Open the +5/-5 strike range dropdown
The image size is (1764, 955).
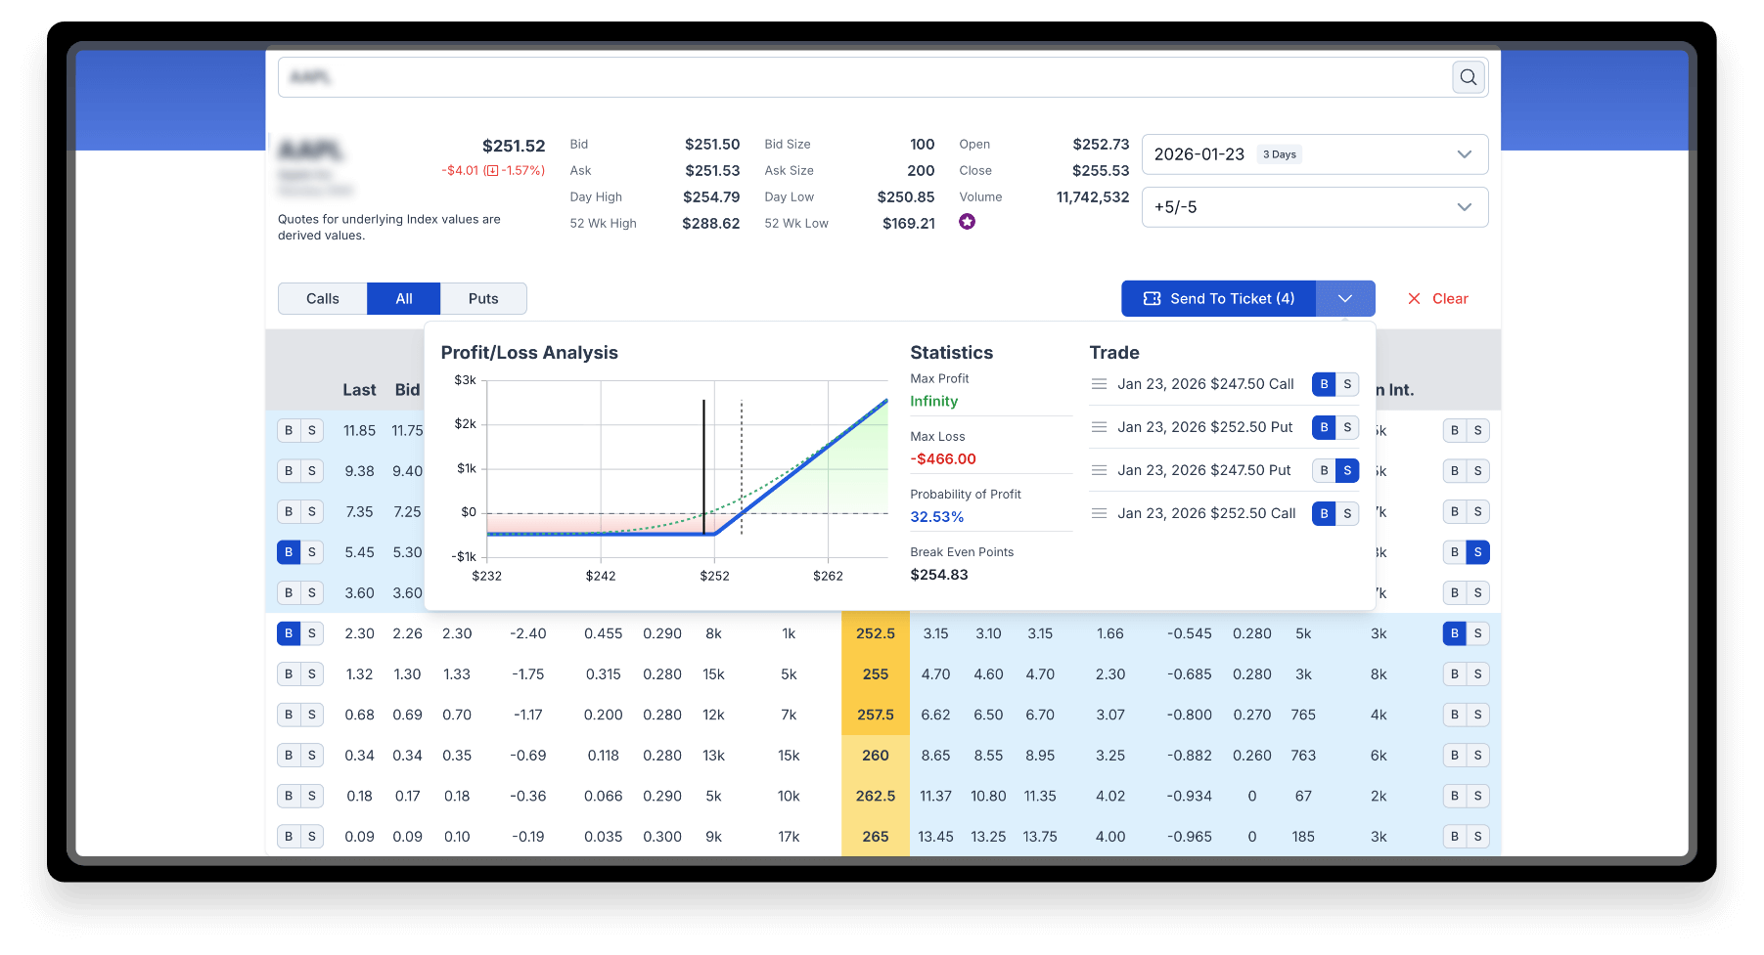pos(1315,207)
